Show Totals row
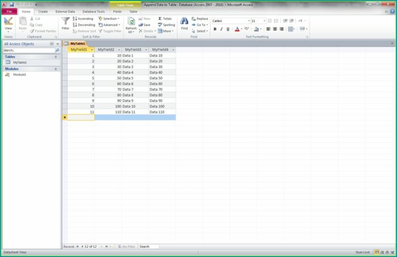Image resolution: width=397 pixels, height=257 pixels. (x=165, y=19)
